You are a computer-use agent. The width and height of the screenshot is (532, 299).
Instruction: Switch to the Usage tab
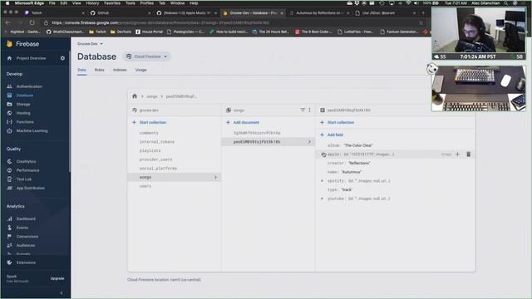pos(140,70)
